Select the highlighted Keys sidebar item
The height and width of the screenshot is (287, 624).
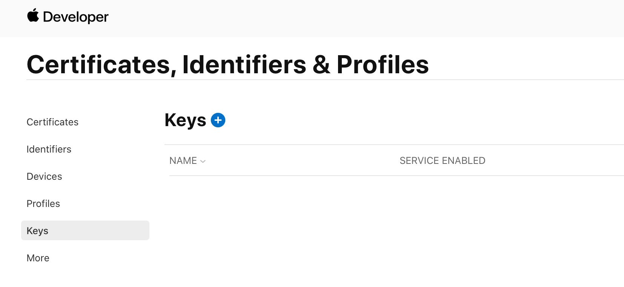click(x=85, y=230)
